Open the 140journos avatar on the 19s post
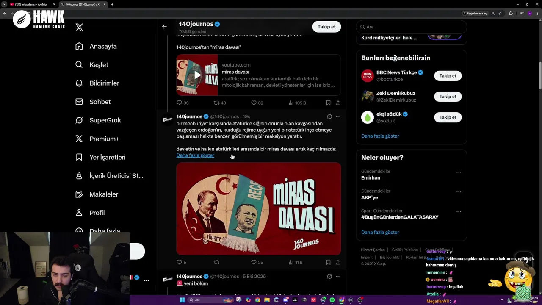 [x=168, y=120]
